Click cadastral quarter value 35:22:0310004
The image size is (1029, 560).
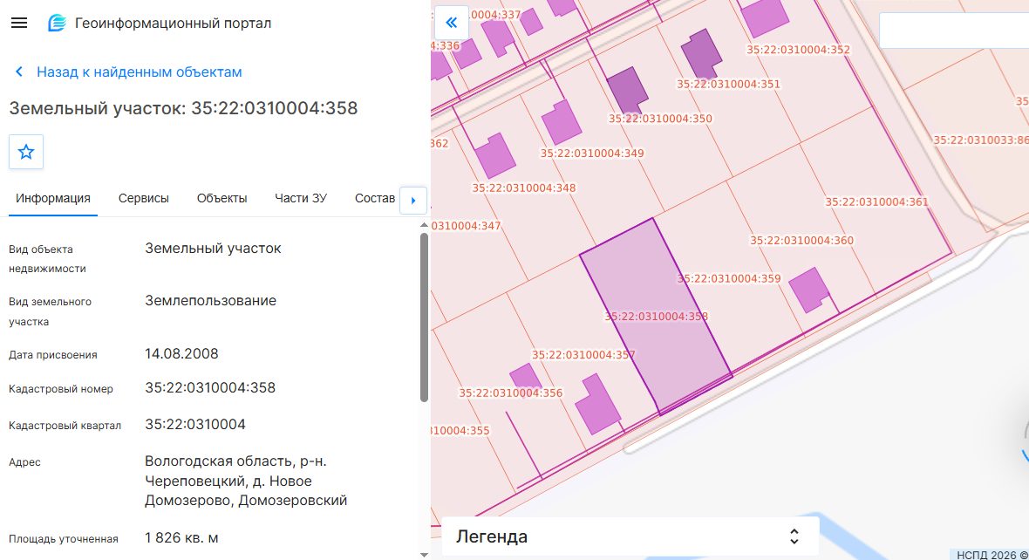tap(195, 424)
